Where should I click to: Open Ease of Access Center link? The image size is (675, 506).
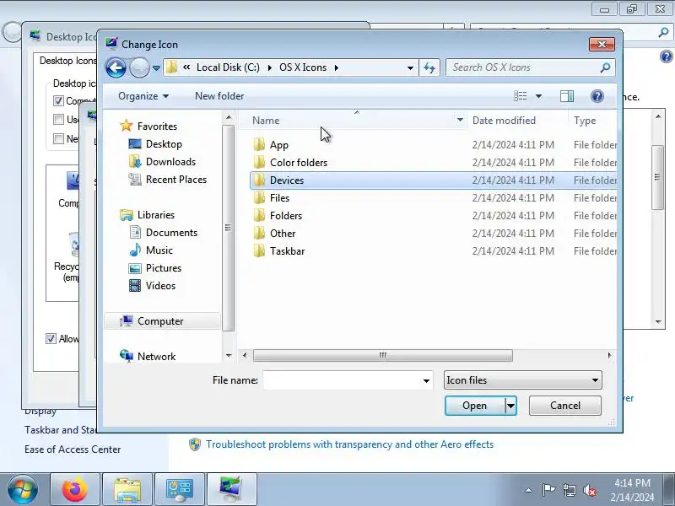(73, 449)
